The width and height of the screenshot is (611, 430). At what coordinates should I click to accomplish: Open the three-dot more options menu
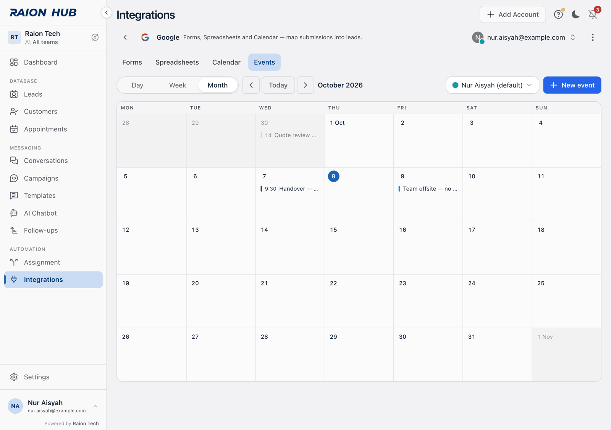coord(593,37)
